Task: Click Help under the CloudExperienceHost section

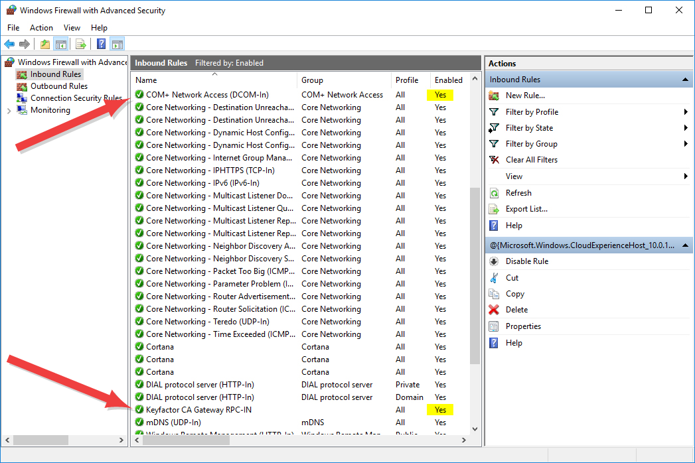Action: click(514, 342)
